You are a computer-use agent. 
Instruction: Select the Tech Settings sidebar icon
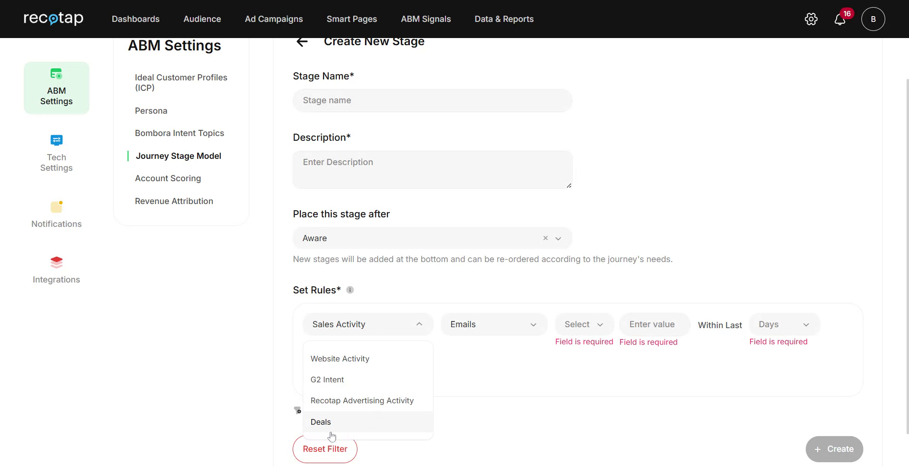pos(56,153)
